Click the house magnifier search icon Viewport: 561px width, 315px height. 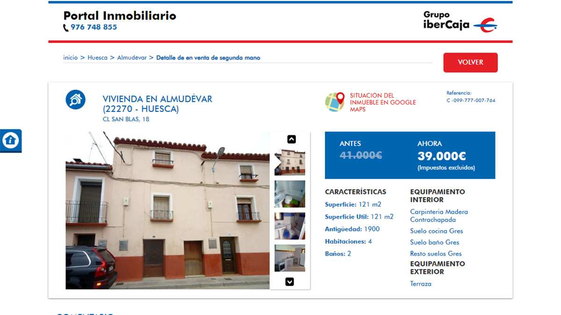coord(75,99)
